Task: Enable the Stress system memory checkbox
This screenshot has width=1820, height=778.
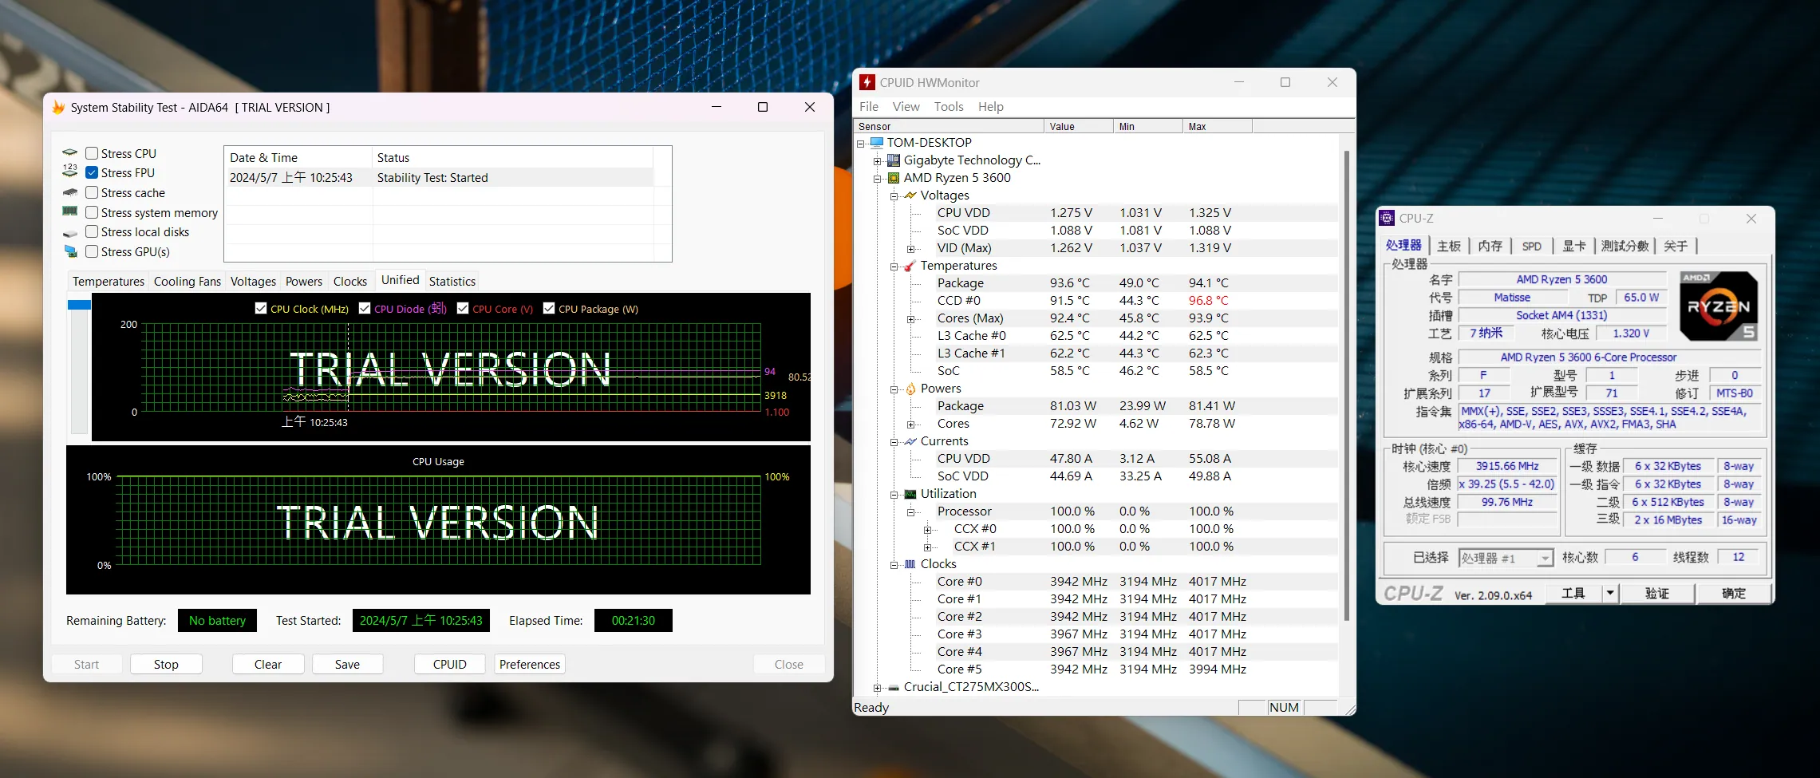Action: point(92,212)
